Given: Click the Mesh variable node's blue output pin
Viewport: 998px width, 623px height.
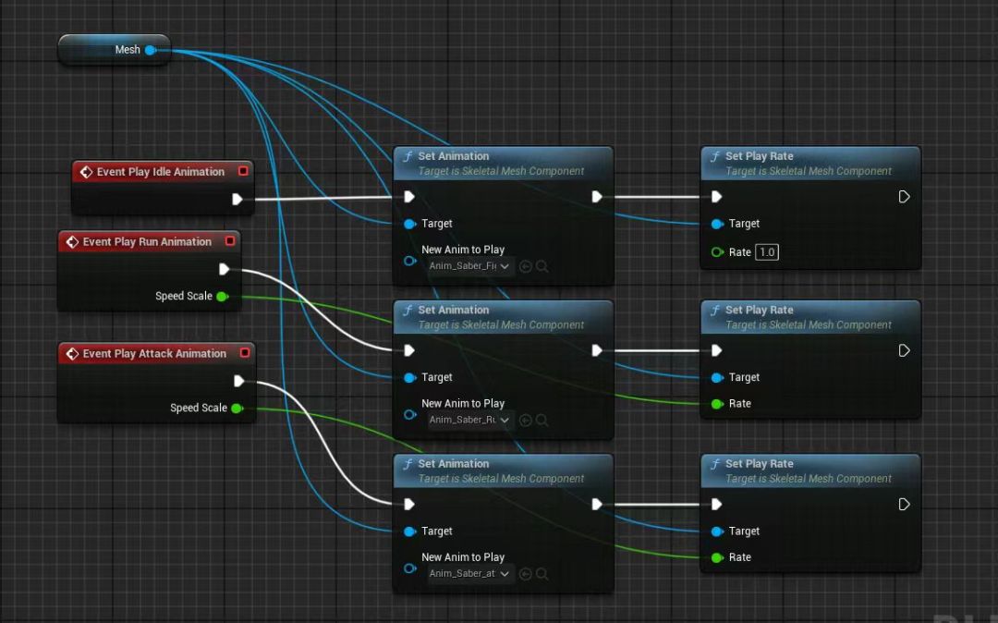Looking at the screenshot, I should coord(150,50).
